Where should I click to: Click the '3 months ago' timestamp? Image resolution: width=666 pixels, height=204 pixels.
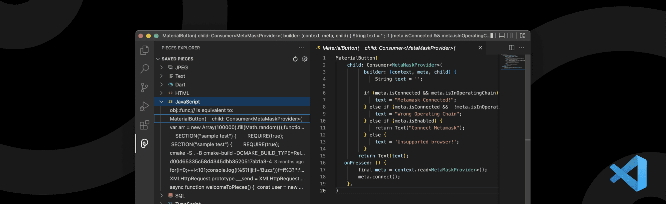[289, 162]
